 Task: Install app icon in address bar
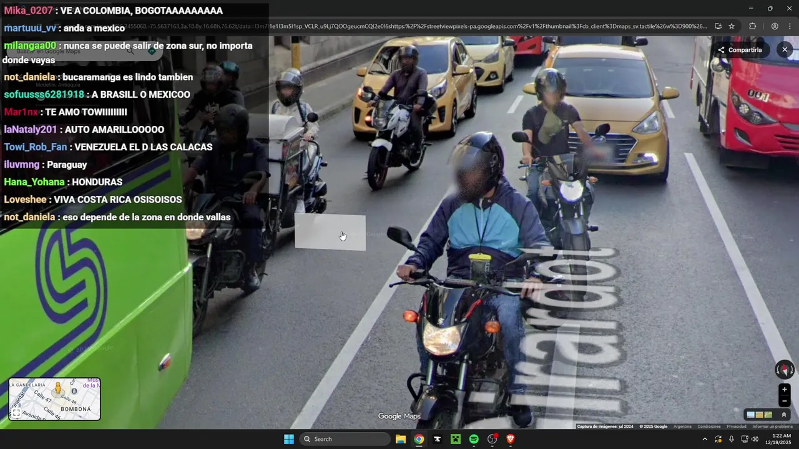pyautogui.click(x=718, y=26)
